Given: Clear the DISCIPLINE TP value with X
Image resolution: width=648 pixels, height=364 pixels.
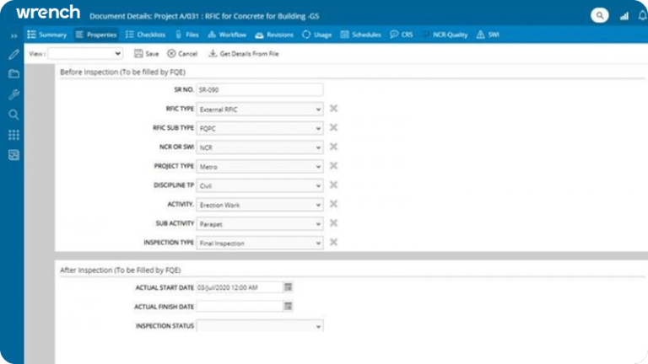Looking at the screenshot, I should 333,185.
